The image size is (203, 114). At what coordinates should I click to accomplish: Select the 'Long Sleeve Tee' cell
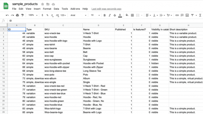[x=98, y=71]
